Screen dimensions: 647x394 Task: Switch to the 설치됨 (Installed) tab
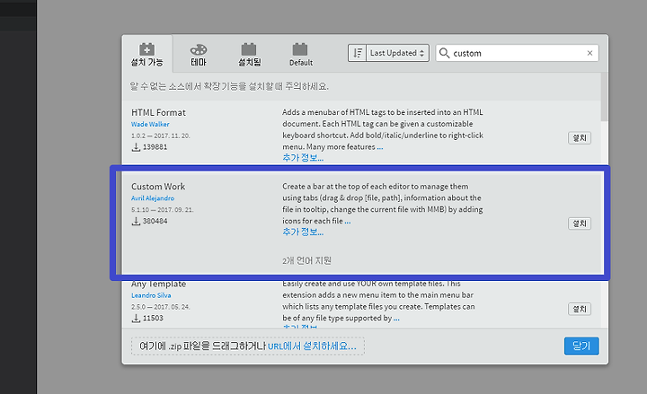(x=249, y=55)
